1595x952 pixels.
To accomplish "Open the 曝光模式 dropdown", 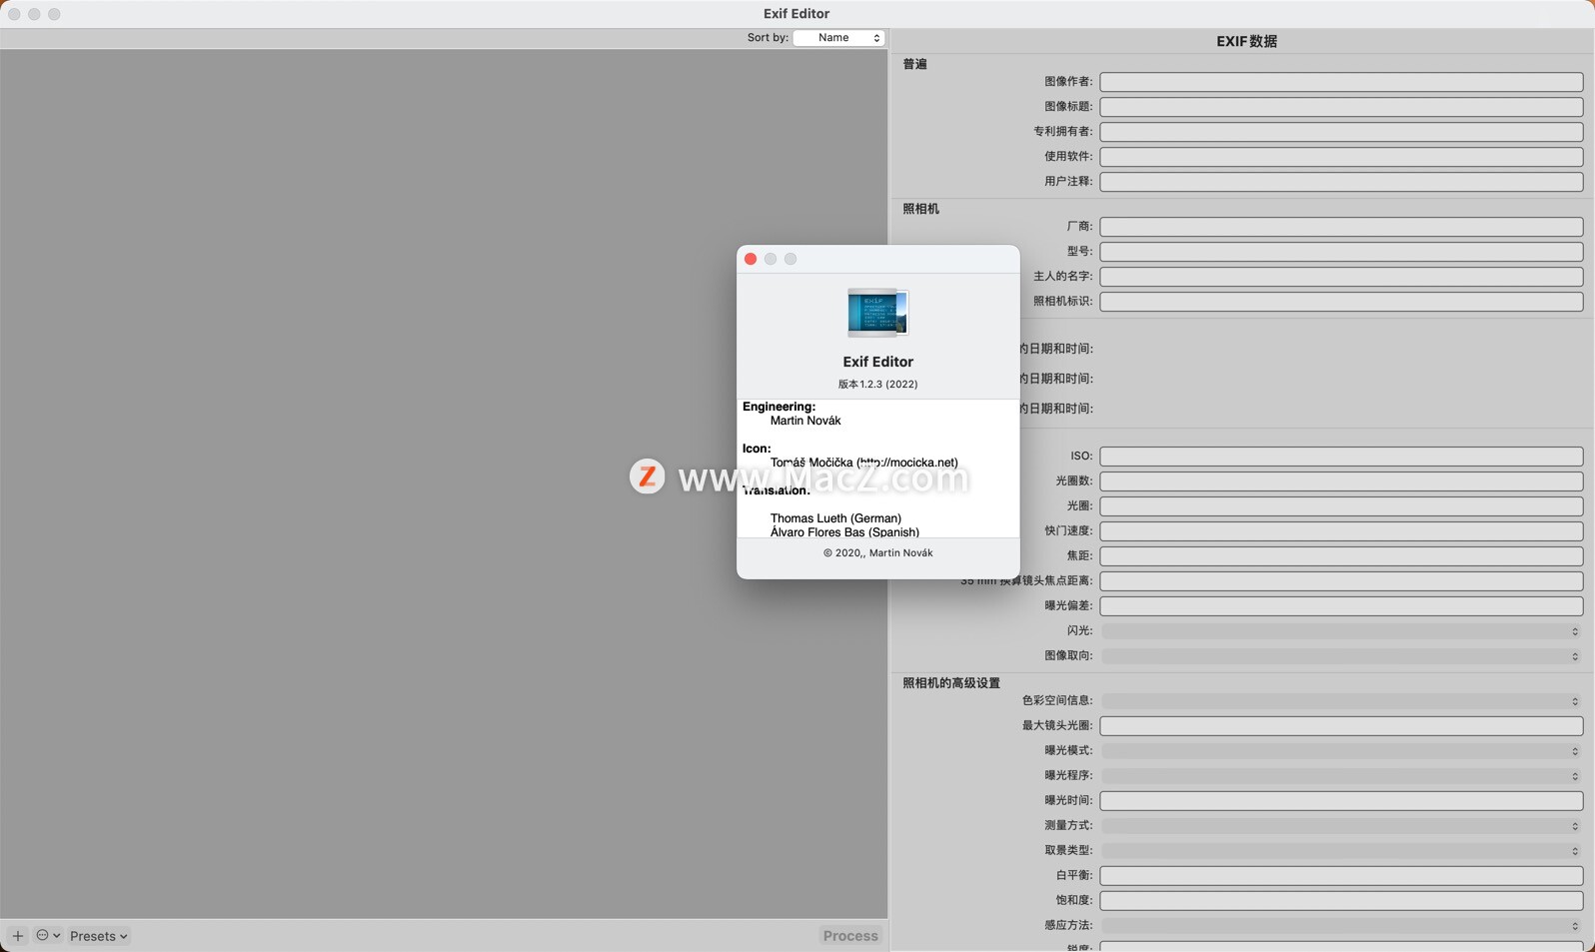I will 1341,751.
